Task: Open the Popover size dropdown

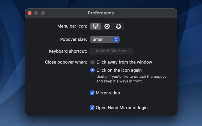Action: (x=105, y=40)
